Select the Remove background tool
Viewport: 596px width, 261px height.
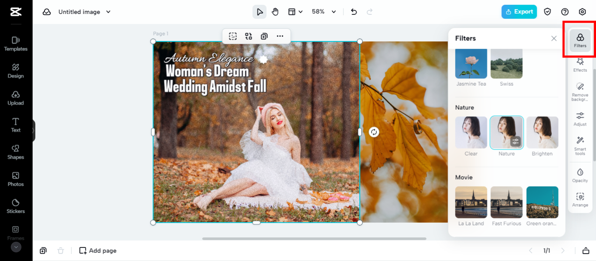[580, 91]
